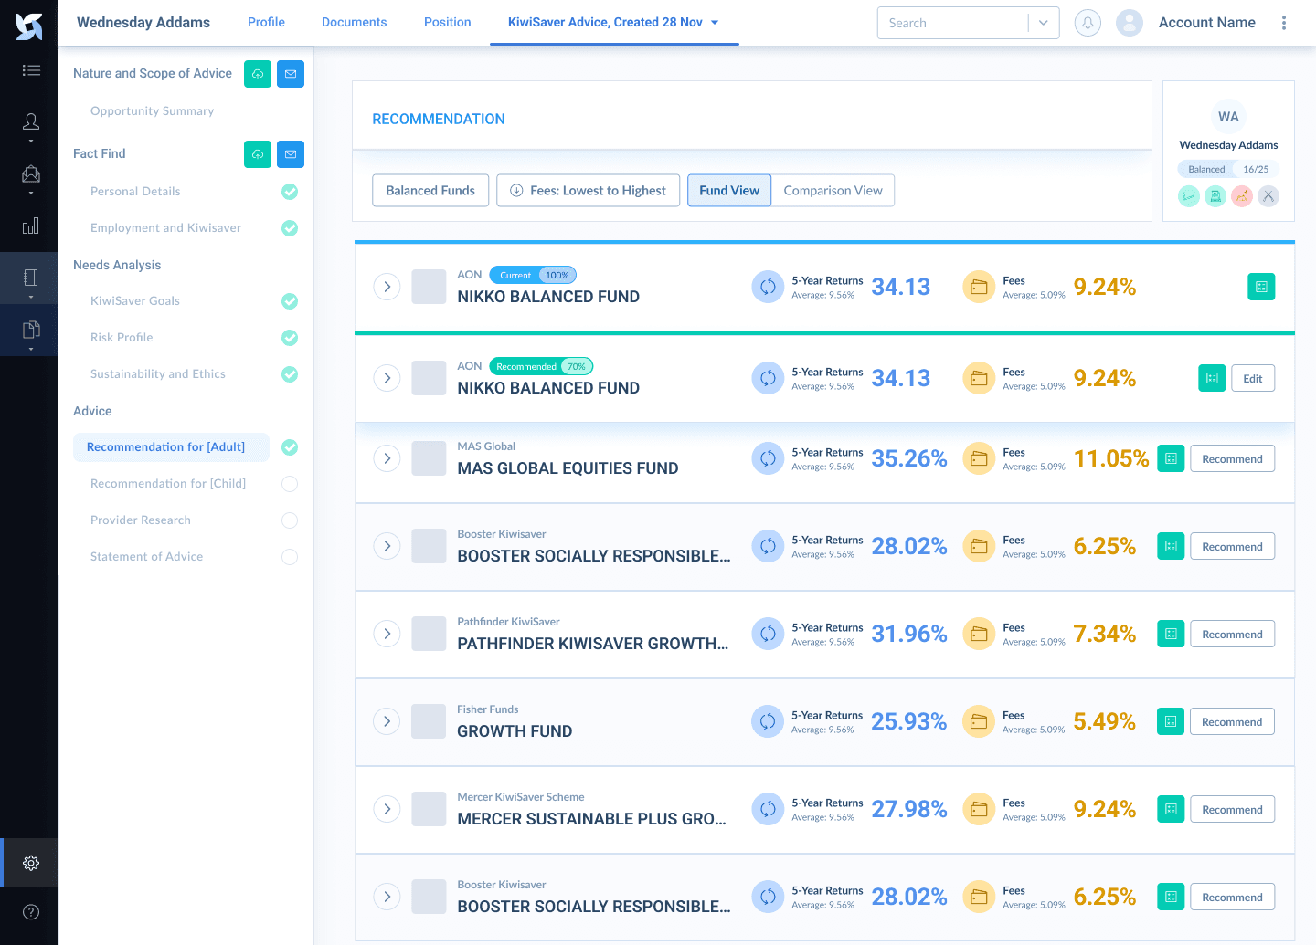1316x945 pixels.
Task: Switch to the Position tab
Action: 448,22
